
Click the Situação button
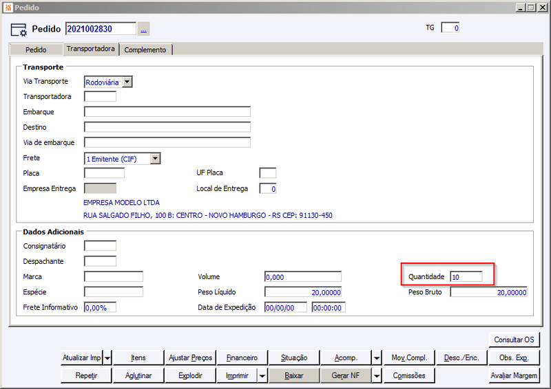(294, 358)
